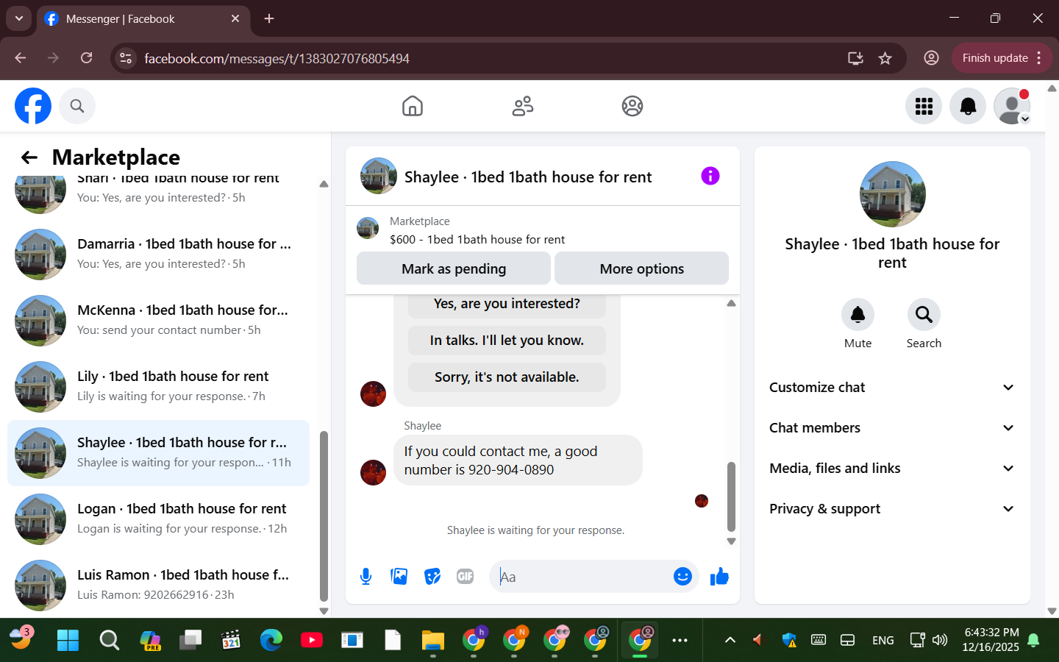Open Windows taskbar search
Screen dimensions: 1059x662
pos(109,640)
